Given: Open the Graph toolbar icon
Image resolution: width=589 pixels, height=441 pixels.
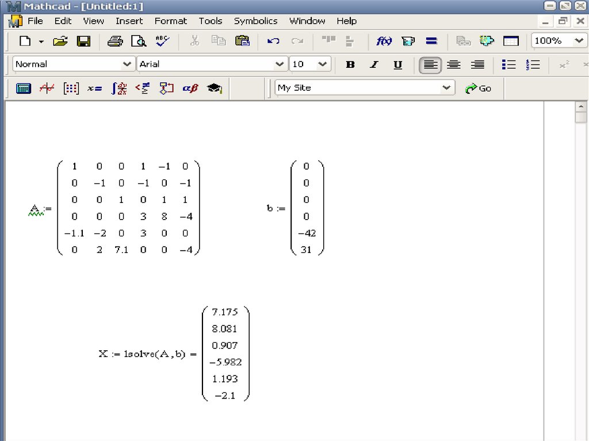Looking at the screenshot, I should [x=47, y=89].
